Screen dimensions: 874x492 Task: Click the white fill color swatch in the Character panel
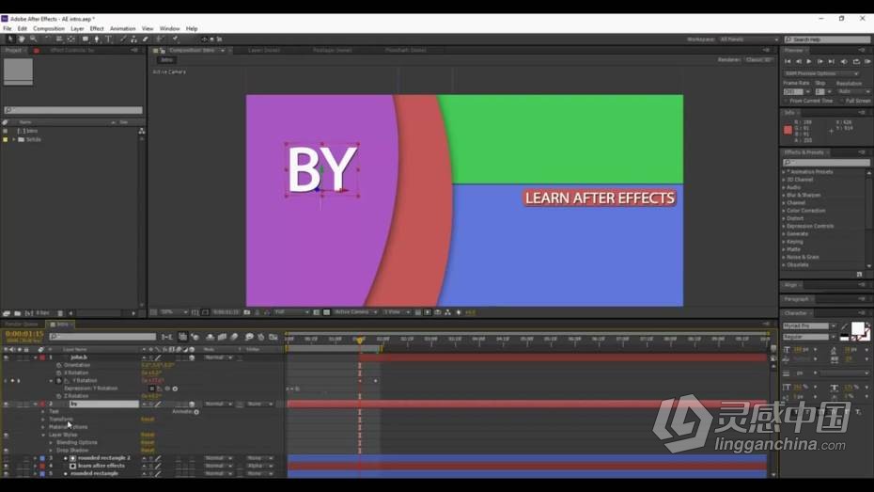tap(857, 328)
